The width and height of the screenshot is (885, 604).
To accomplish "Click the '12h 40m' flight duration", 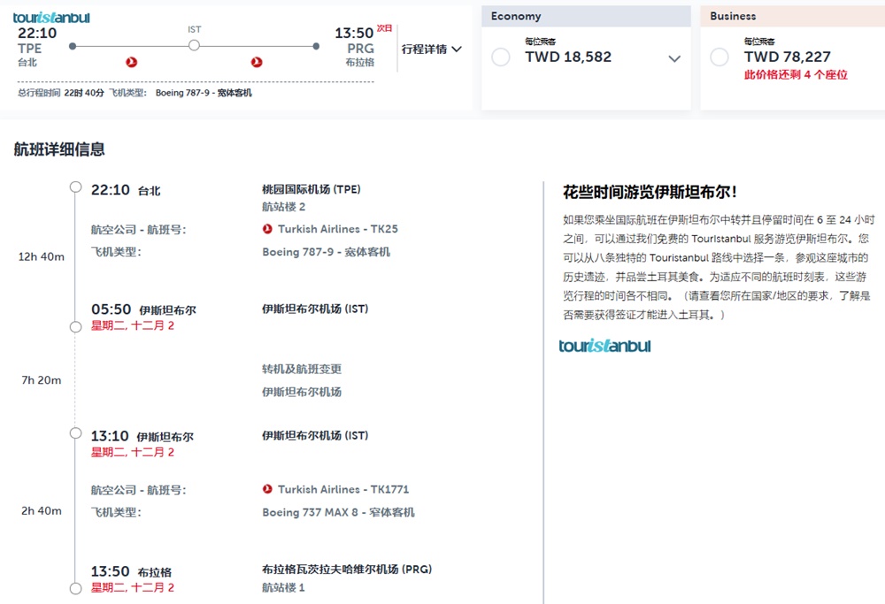I will point(42,256).
